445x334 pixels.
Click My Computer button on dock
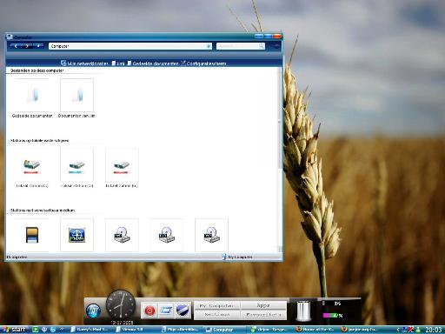tap(216, 305)
